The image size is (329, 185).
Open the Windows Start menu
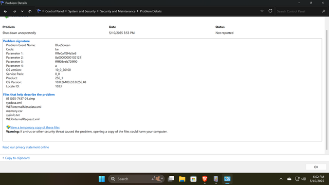tap(102, 179)
